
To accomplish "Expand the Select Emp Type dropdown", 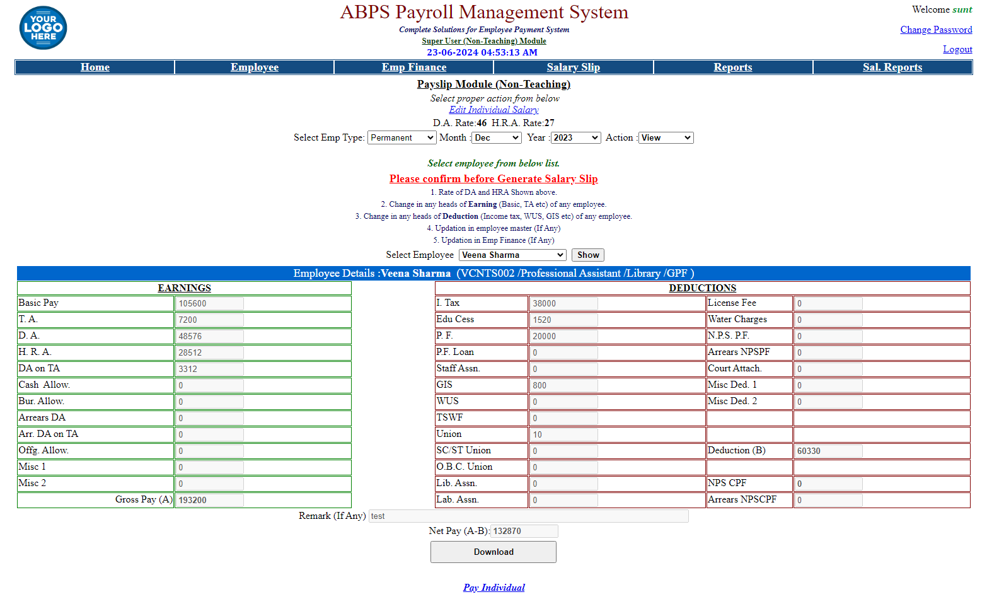I will [x=402, y=137].
